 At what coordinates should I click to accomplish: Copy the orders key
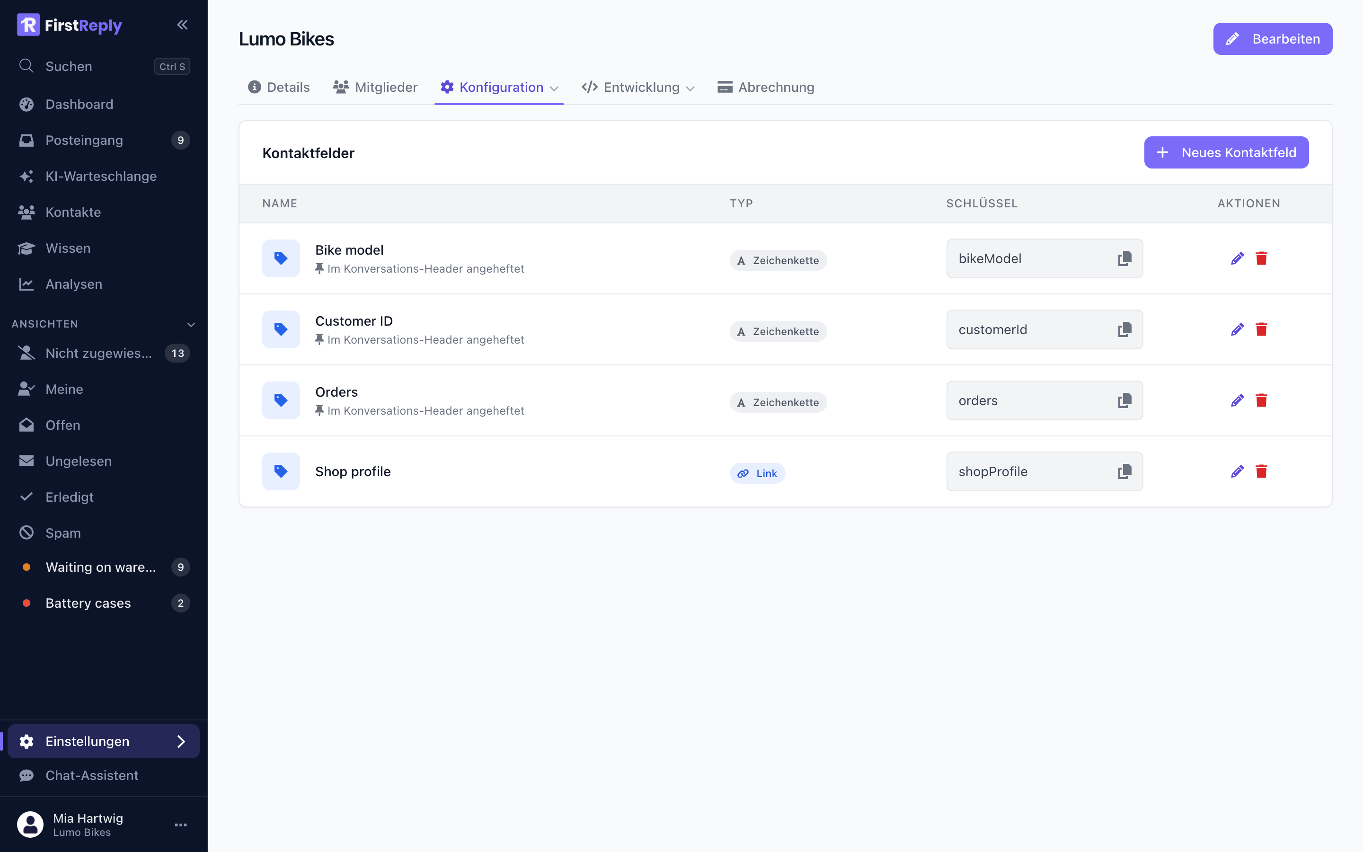[x=1124, y=400]
